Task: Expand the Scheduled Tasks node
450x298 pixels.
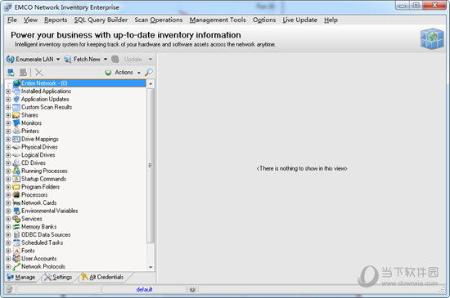Action: point(8,242)
